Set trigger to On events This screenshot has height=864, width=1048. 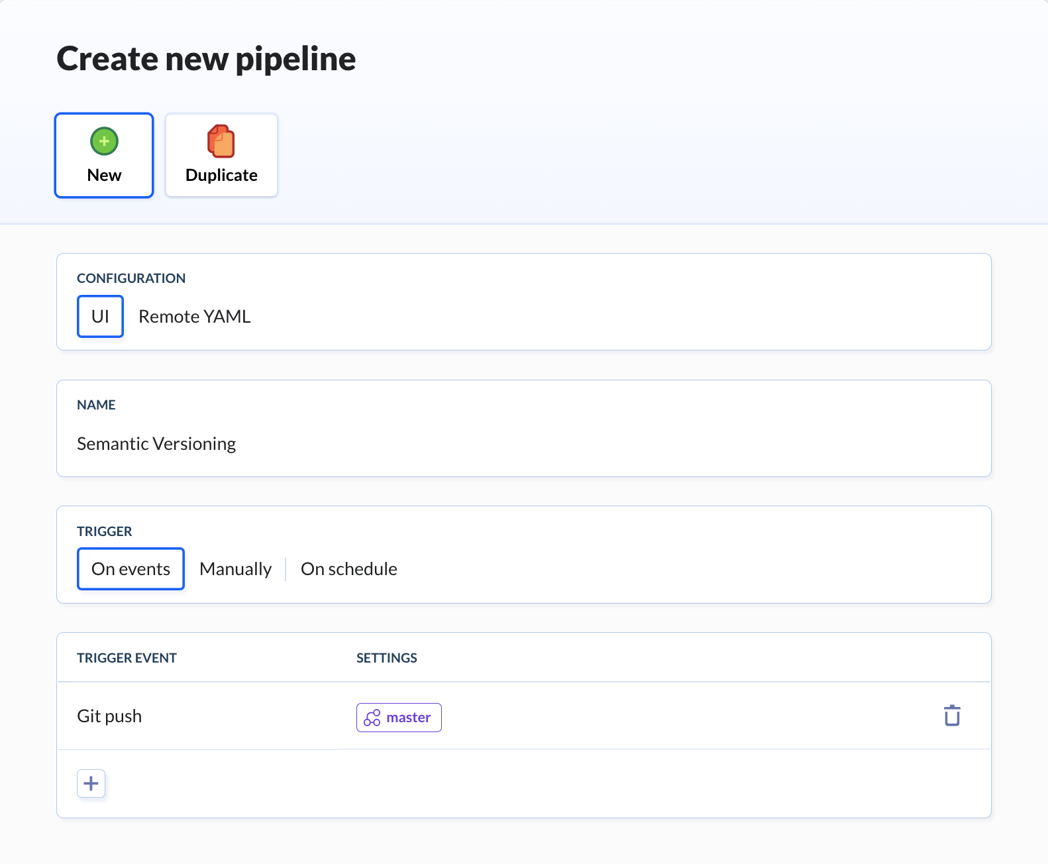(131, 568)
